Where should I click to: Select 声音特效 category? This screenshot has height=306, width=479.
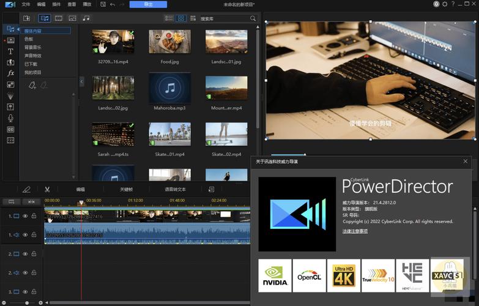click(x=32, y=56)
